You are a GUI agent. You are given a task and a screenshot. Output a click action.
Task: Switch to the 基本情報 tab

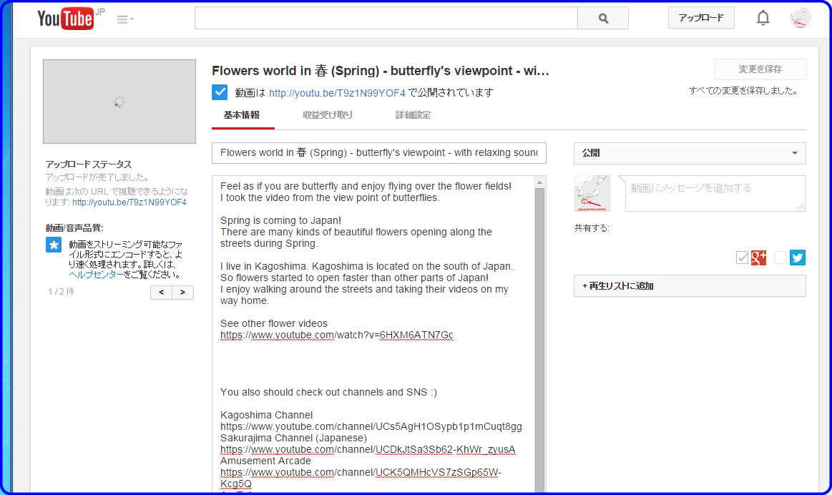pyautogui.click(x=242, y=115)
